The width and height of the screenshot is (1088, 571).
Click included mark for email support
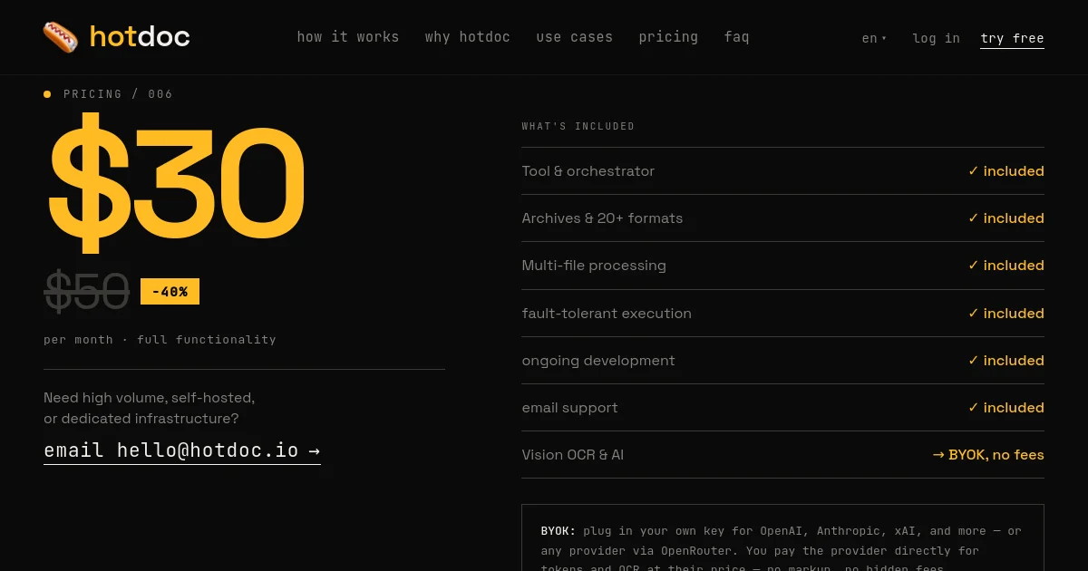click(x=1005, y=408)
